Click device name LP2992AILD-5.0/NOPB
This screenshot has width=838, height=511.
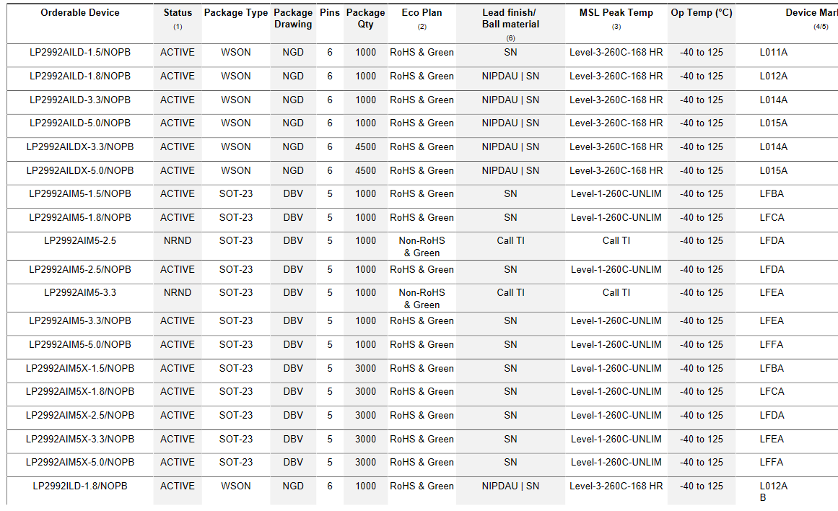[80, 123]
